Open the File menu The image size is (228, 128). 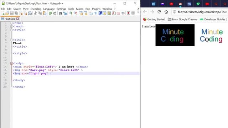(x=3, y=9)
